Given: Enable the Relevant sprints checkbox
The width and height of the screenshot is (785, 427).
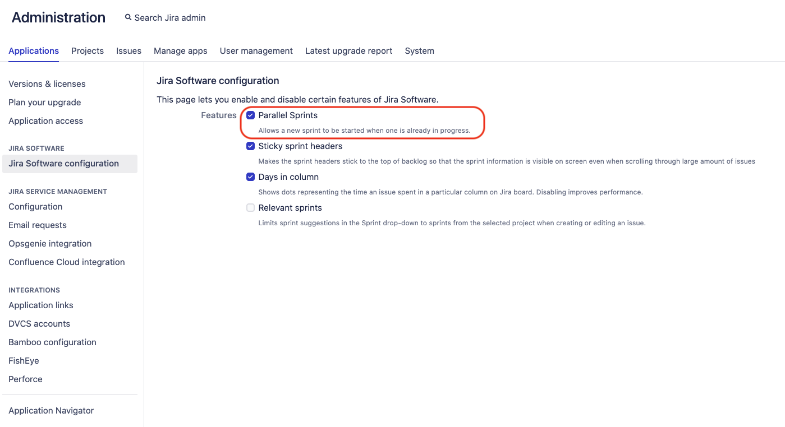Looking at the screenshot, I should (x=251, y=208).
